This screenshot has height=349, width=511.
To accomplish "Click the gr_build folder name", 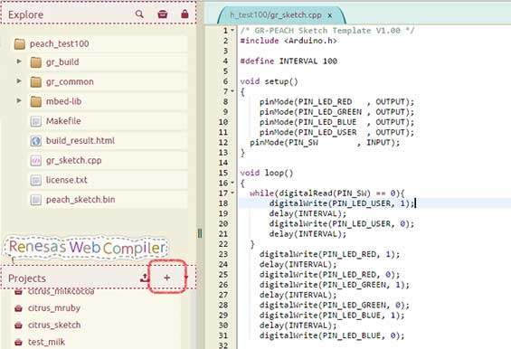I will coord(62,61).
